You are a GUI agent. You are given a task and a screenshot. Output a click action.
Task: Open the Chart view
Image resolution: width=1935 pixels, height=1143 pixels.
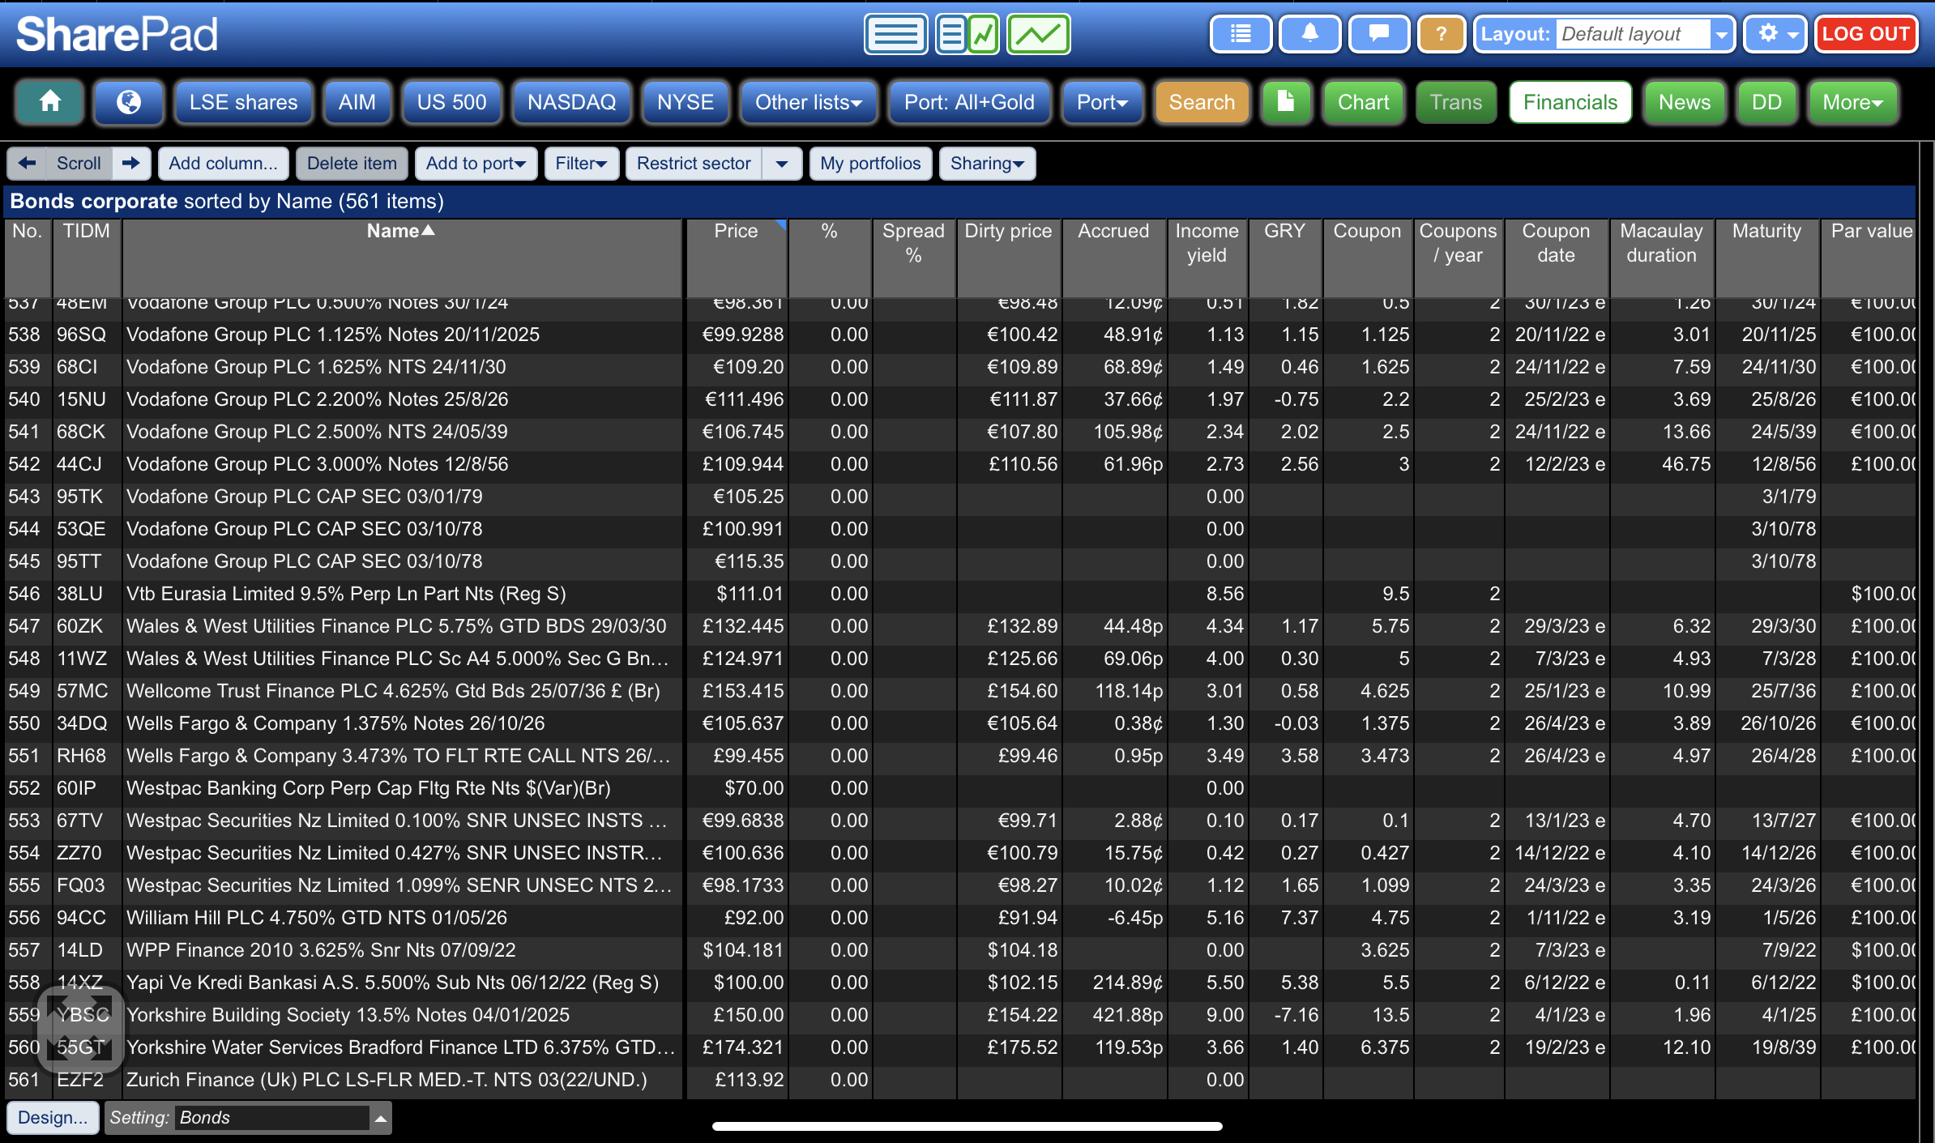(x=1363, y=102)
